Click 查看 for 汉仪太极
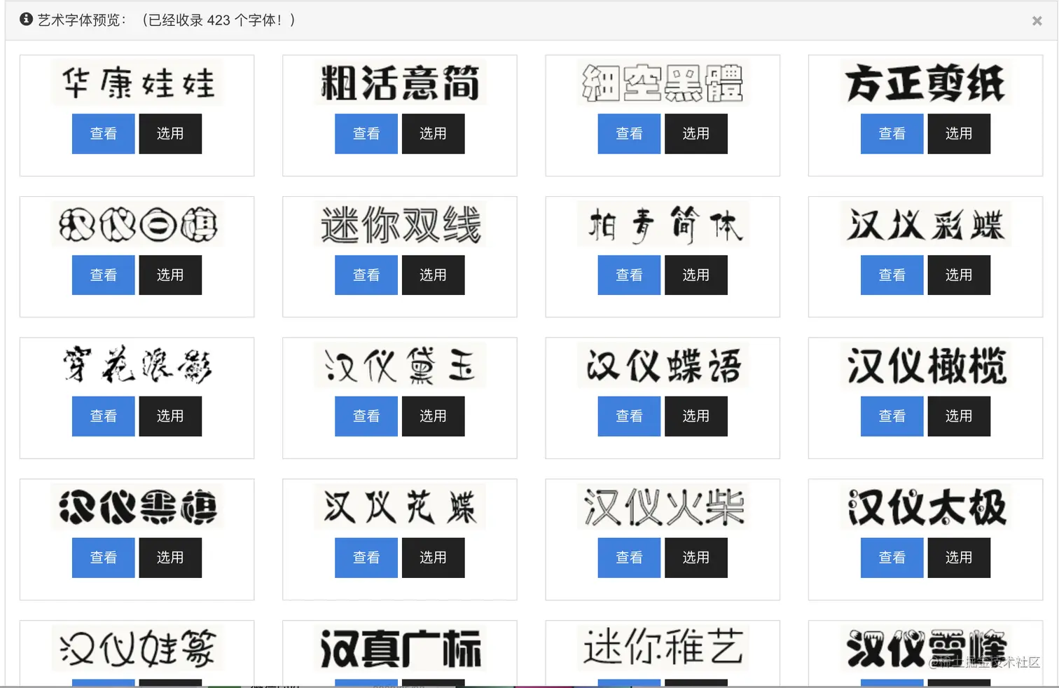 pos(892,558)
